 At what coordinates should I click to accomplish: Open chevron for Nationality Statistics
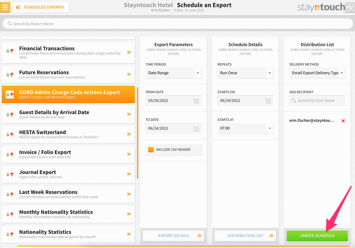pos(129,234)
